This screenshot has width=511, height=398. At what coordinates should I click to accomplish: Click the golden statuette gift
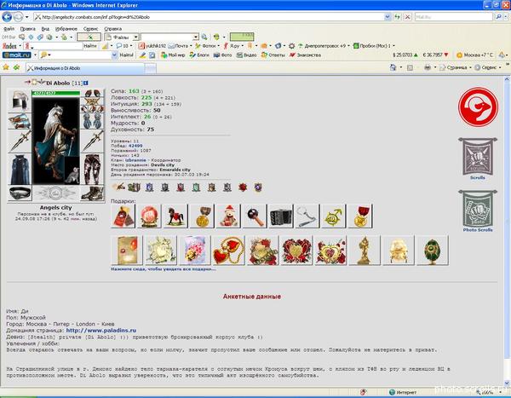click(x=365, y=251)
